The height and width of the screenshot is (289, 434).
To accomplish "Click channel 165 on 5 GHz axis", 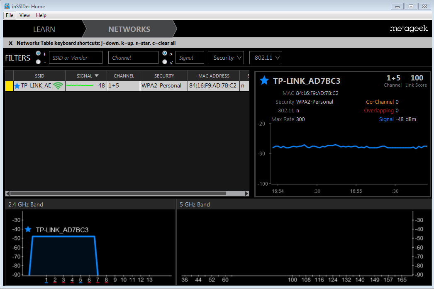I will click(402, 280).
